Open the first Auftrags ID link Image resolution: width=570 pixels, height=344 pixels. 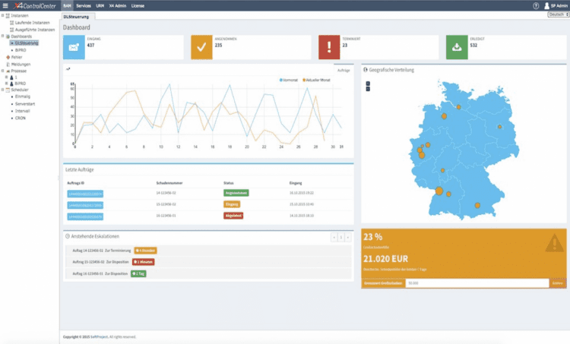click(84, 194)
